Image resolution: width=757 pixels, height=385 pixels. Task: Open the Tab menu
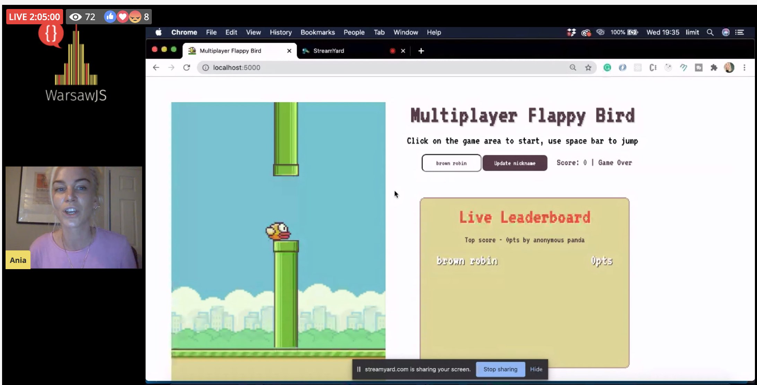379,32
